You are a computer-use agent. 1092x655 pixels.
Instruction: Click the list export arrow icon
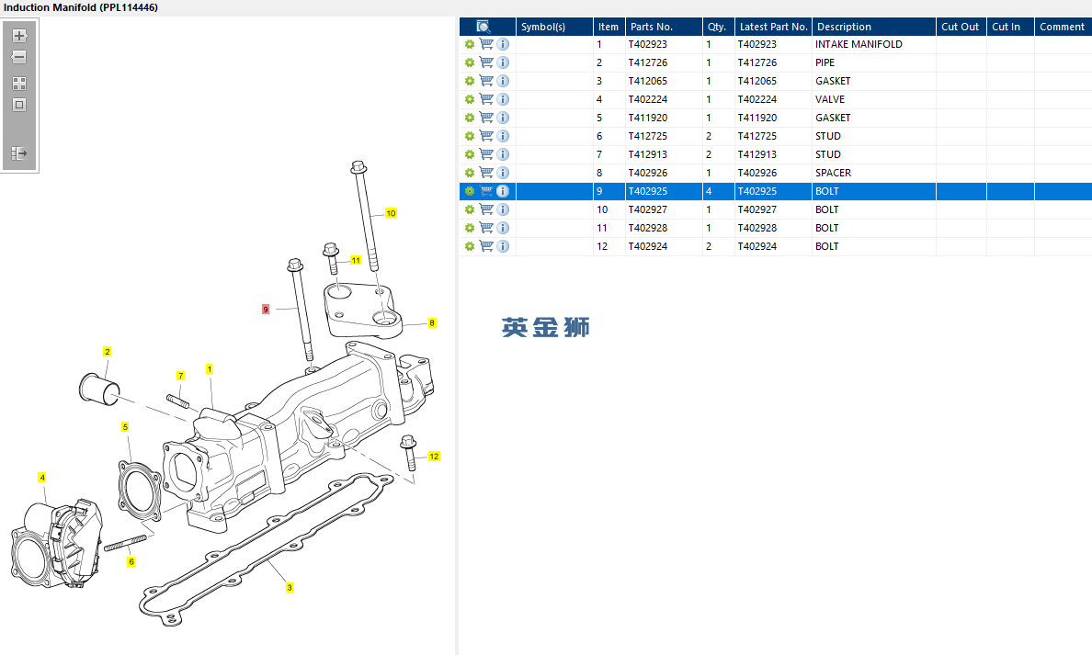[x=19, y=153]
